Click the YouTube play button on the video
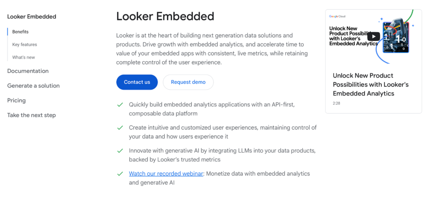Image resolution: width=427 pixels, height=220 pixels. point(373,36)
